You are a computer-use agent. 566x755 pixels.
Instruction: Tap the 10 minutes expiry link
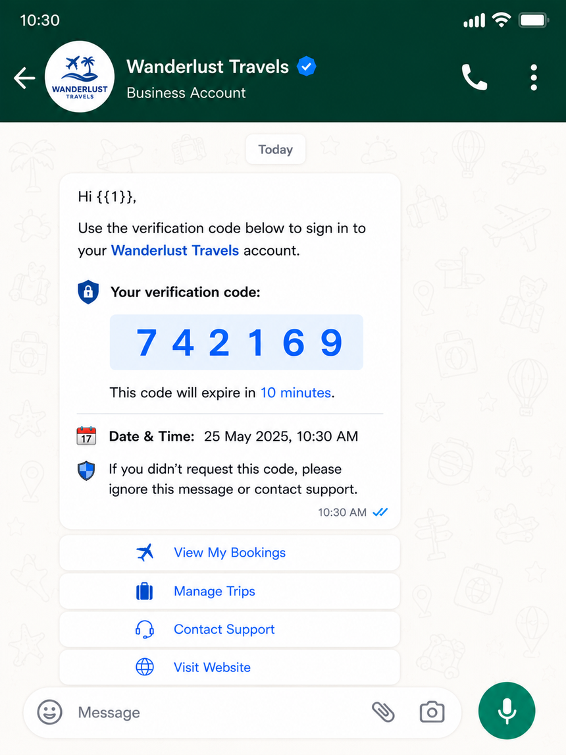(x=296, y=393)
